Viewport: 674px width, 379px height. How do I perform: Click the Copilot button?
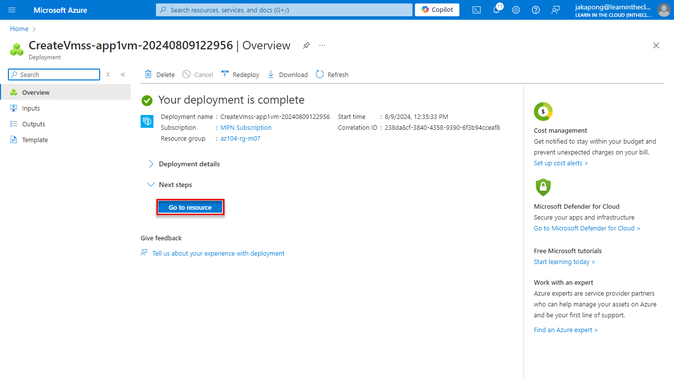coord(437,10)
